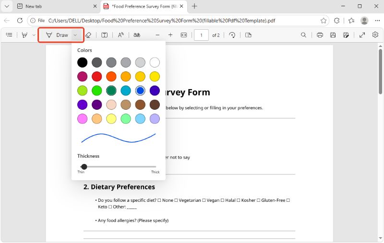Open the tab search chevron
Screen dimensions: 384x243
pyautogui.click(x=7, y=6)
